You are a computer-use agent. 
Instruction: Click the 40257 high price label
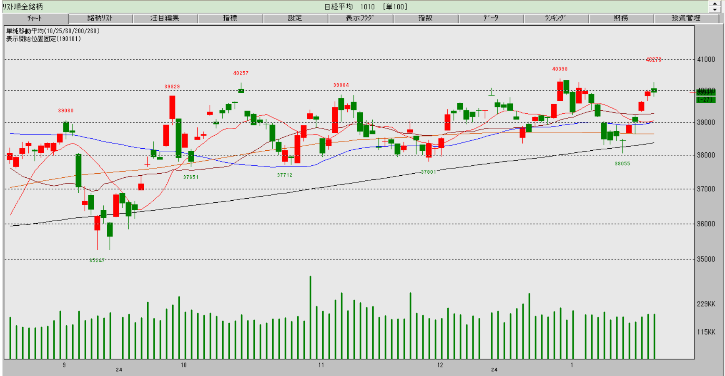point(241,73)
